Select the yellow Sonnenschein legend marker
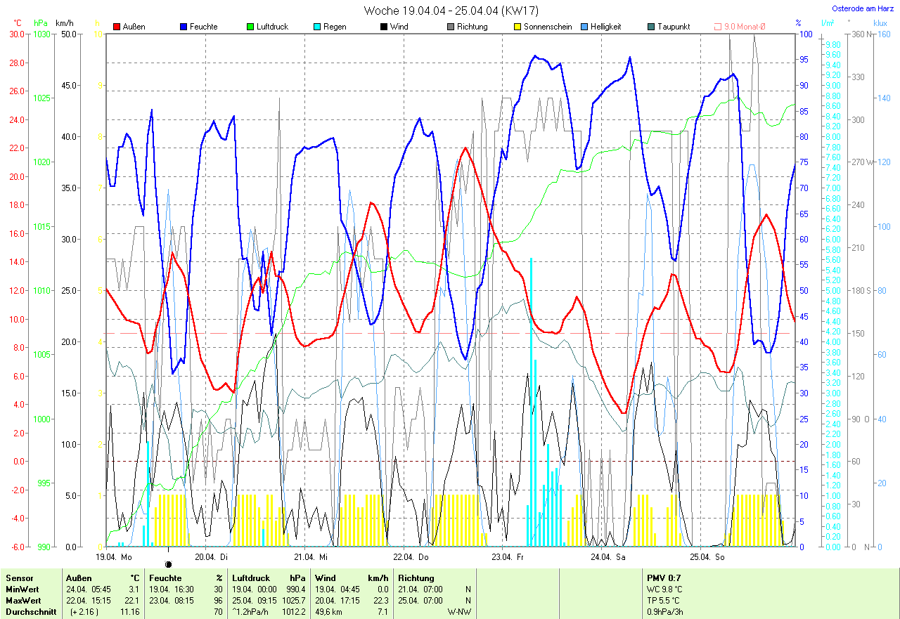The height and width of the screenshot is (619, 900). (518, 27)
